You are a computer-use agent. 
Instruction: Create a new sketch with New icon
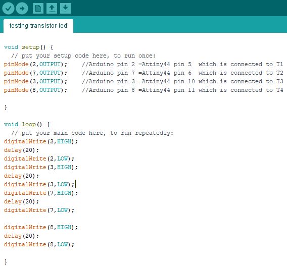click(x=38, y=8)
